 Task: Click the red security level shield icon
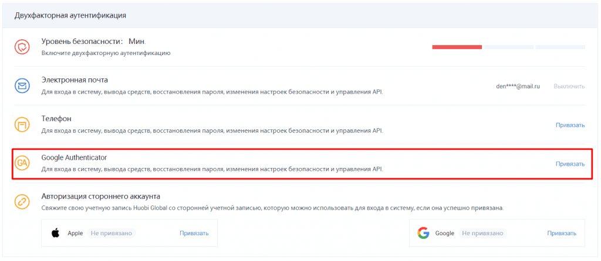click(22, 47)
